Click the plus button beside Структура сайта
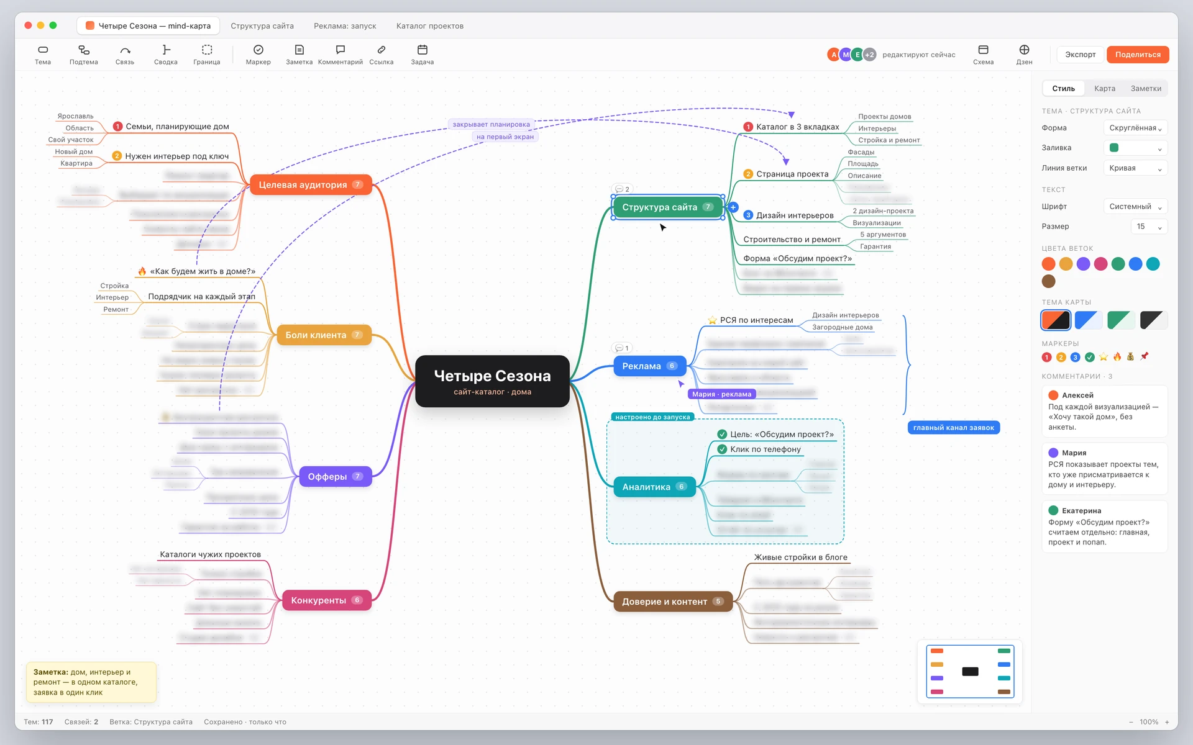Screen dimensions: 1193x745 (x=733, y=207)
